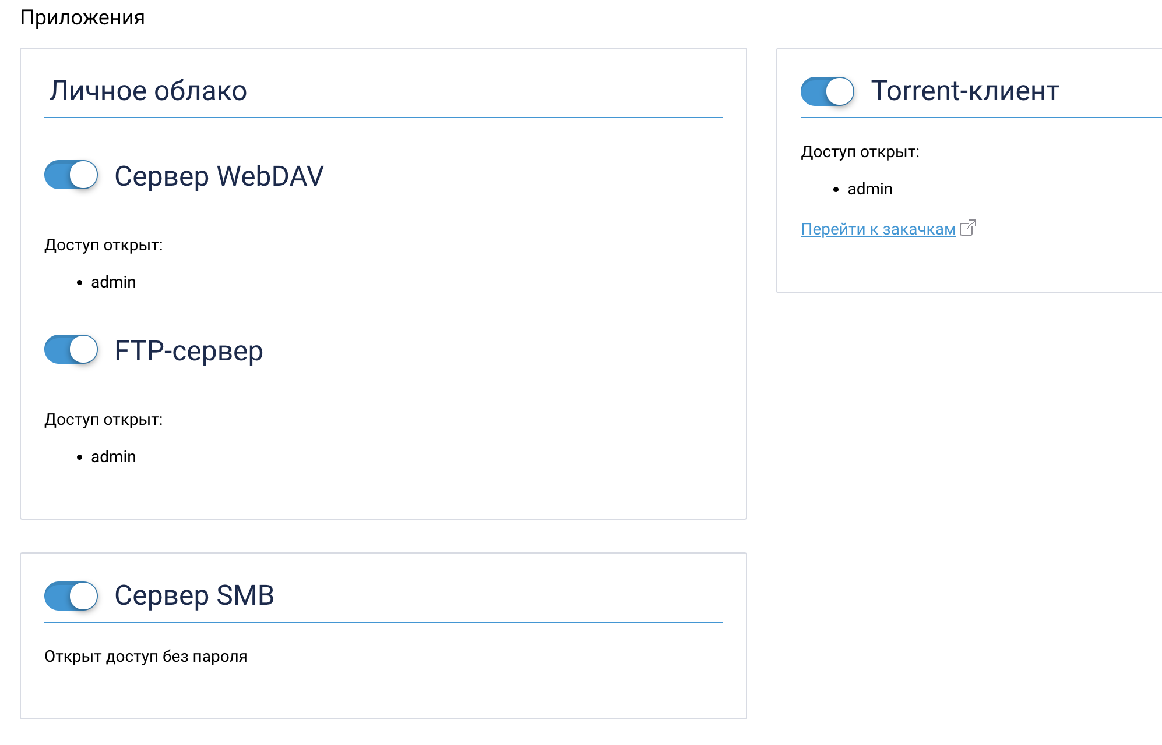Image resolution: width=1162 pixels, height=745 pixels.
Task: Select admin under Torrent-клиент access list
Action: (x=870, y=189)
